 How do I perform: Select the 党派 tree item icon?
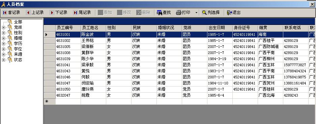10,27
